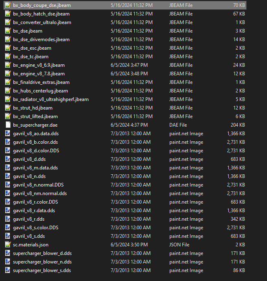Image resolution: width=267 pixels, height=281 pixels.
Task: Select file name bx_finaldrive_extras.jbeam
Action: tap(41, 82)
